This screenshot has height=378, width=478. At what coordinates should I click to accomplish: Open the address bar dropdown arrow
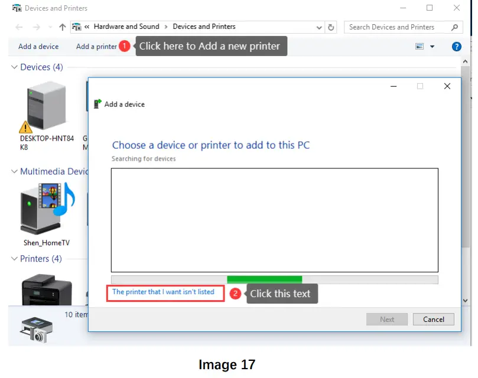[319, 27]
